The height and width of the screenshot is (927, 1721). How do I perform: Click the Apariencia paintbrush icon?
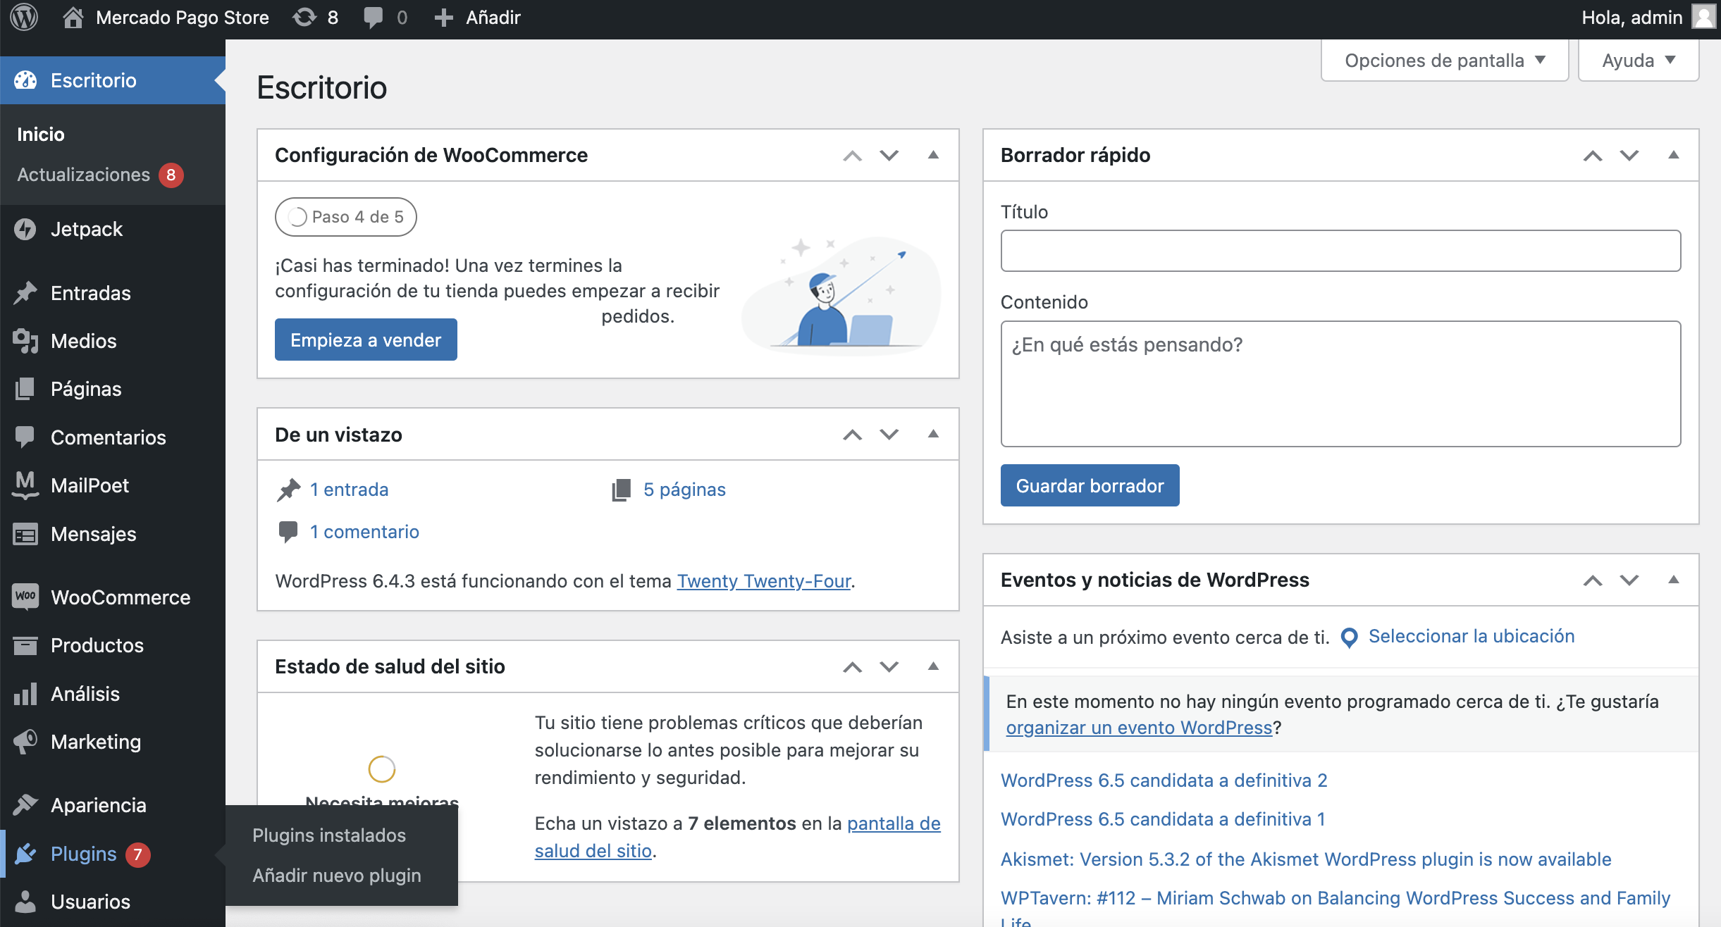coord(25,805)
